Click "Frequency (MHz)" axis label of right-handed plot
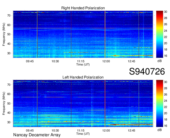 coord(4,34)
